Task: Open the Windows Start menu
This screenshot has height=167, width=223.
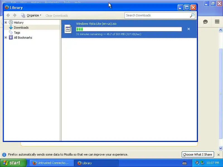Action: pyautogui.click(x=13, y=163)
